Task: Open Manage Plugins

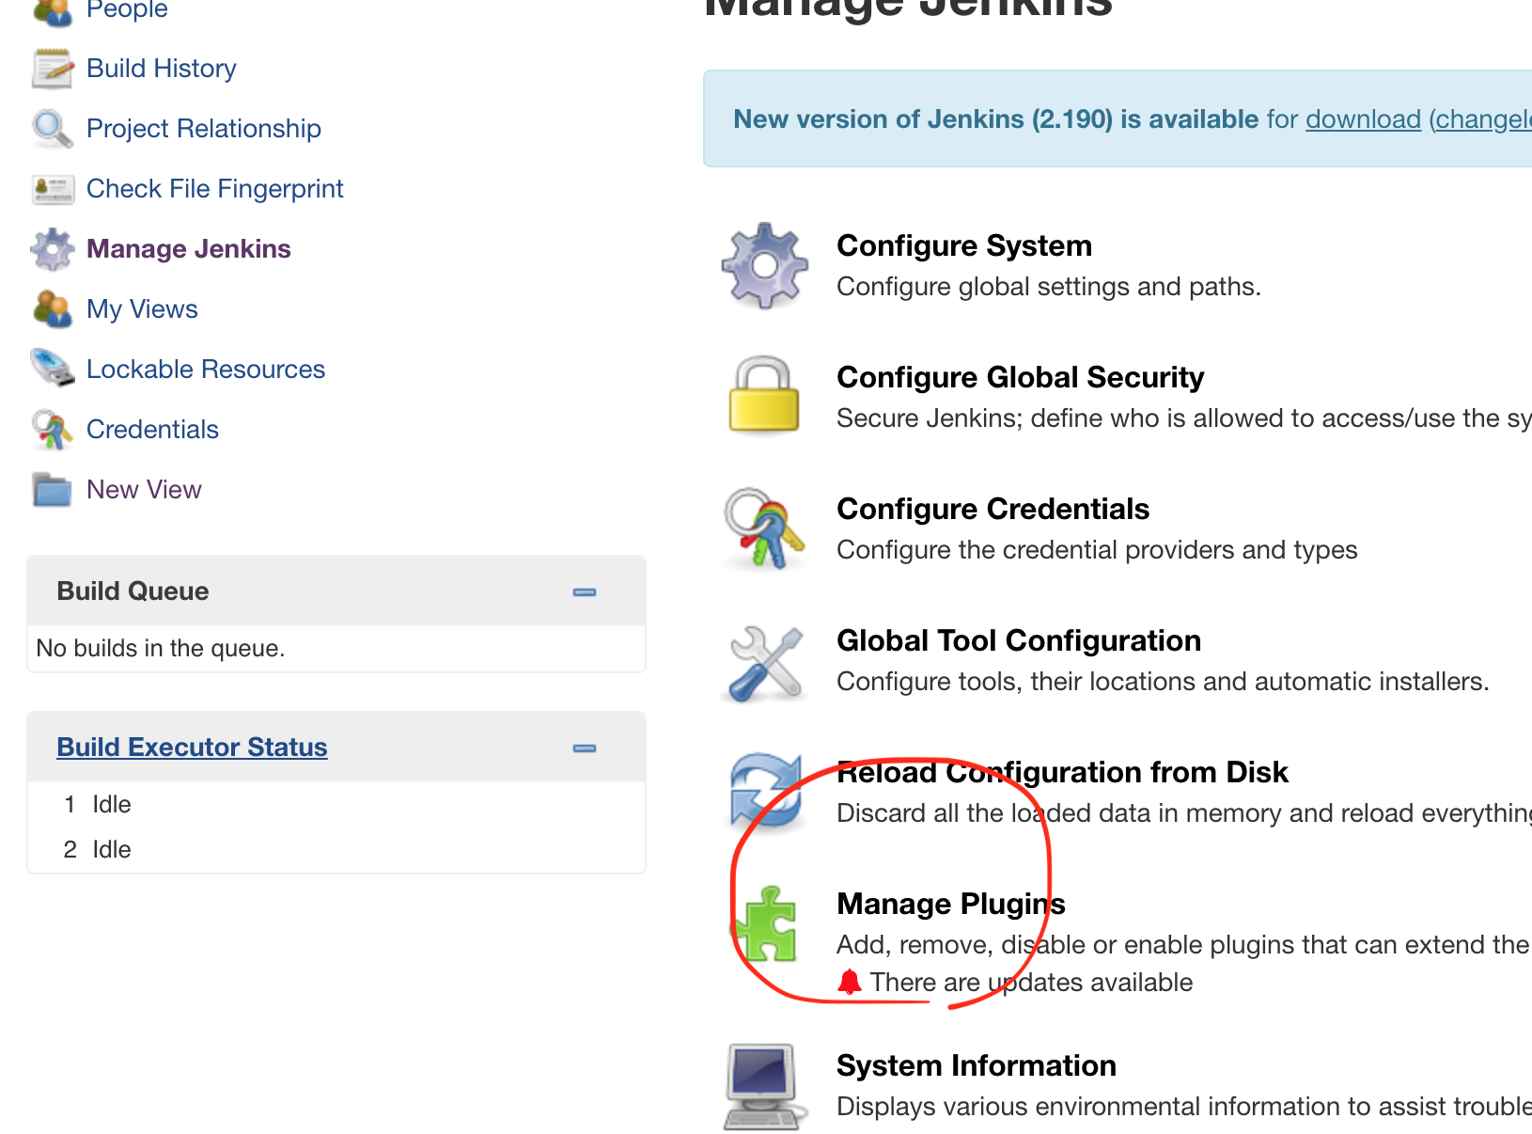Action: [951, 904]
